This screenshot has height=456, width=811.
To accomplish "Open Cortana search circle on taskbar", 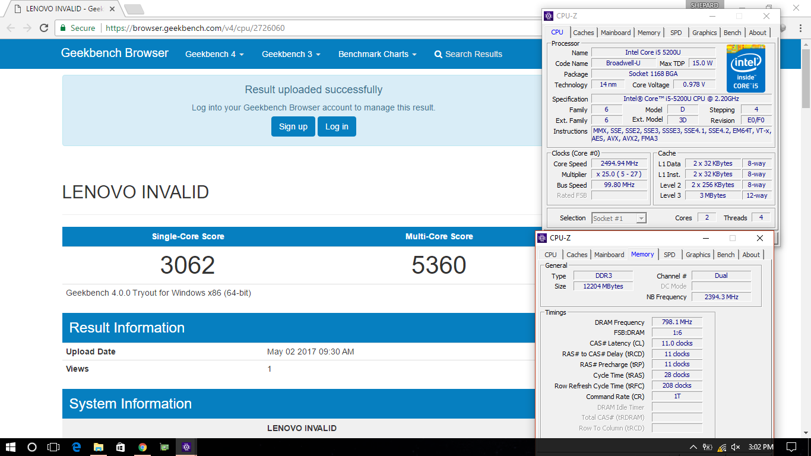I will [x=32, y=447].
